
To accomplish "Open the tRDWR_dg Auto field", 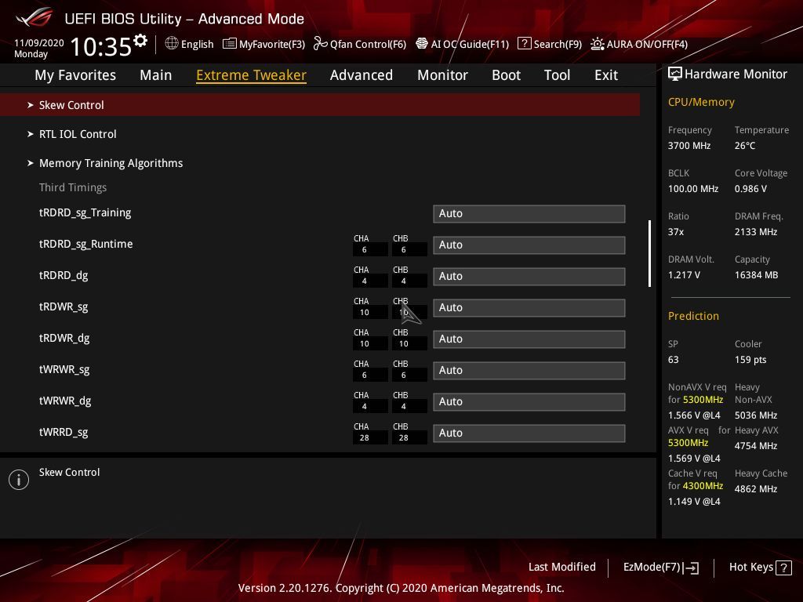I will tap(529, 339).
